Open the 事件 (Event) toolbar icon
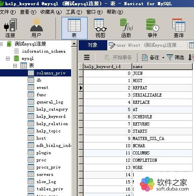Screen dimensions: 194x196 [x=152, y=28]
